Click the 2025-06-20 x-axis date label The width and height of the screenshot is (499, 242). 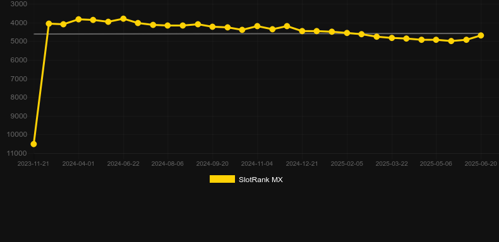[x=481, y=164]
